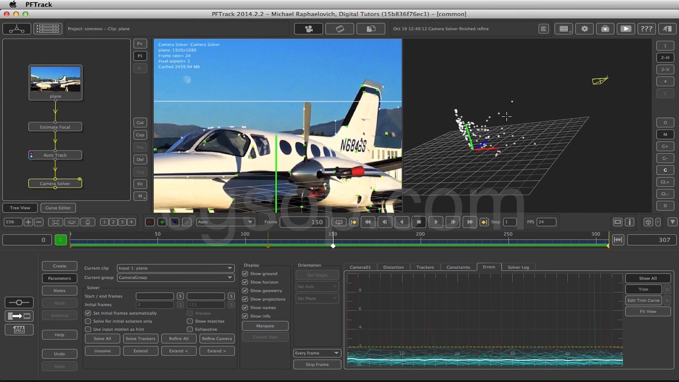Play the clip forward
Viewport: 679px width, 382px height.
tap(436, 222)
